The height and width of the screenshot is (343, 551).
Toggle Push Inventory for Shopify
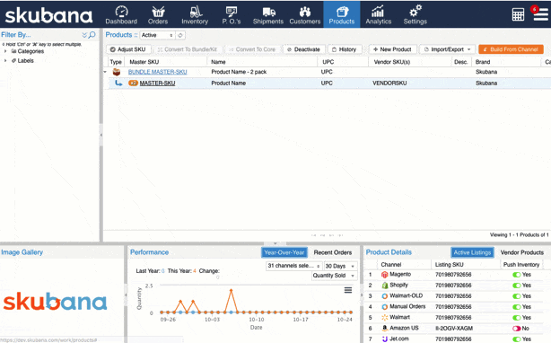517,286
